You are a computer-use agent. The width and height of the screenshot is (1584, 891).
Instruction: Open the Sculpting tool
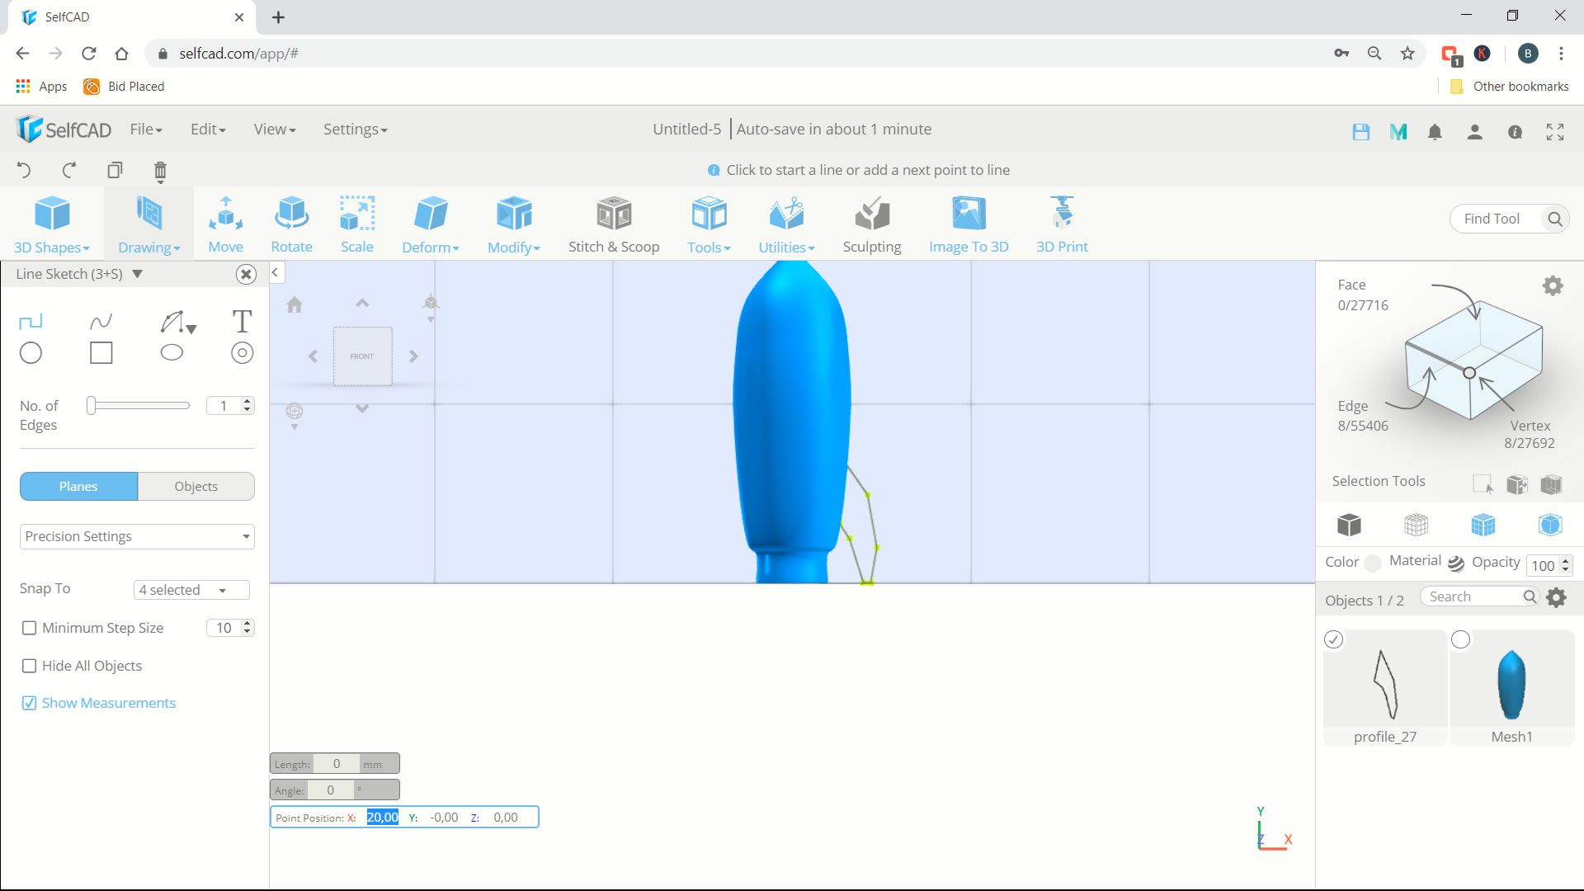point(871,223)
